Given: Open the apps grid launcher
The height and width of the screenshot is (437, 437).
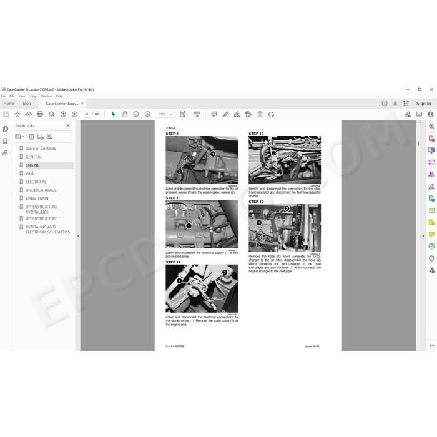Looking at the screenshot, I should (406, 104).
